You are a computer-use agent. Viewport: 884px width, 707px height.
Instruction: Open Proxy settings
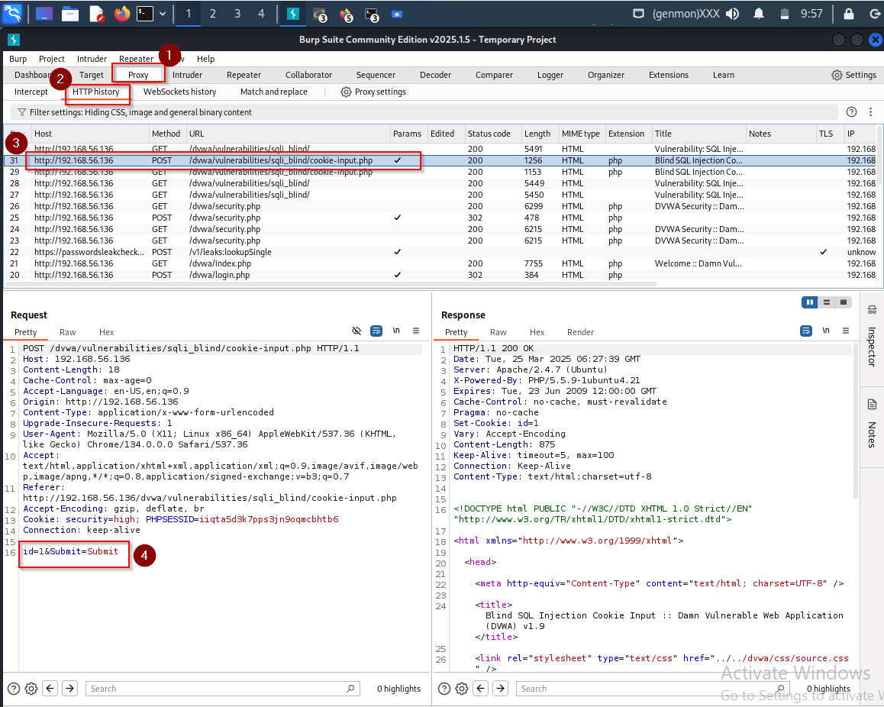click(x=373, y=92)
